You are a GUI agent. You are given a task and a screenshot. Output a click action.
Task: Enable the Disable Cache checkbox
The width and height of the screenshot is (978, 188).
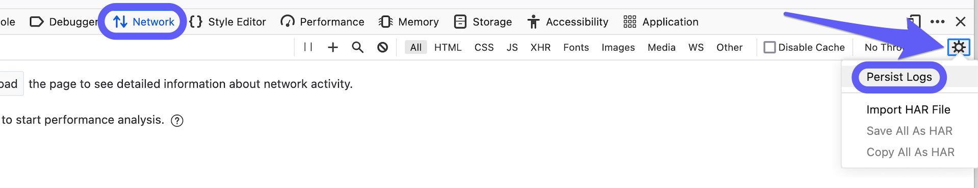[769, 47]
